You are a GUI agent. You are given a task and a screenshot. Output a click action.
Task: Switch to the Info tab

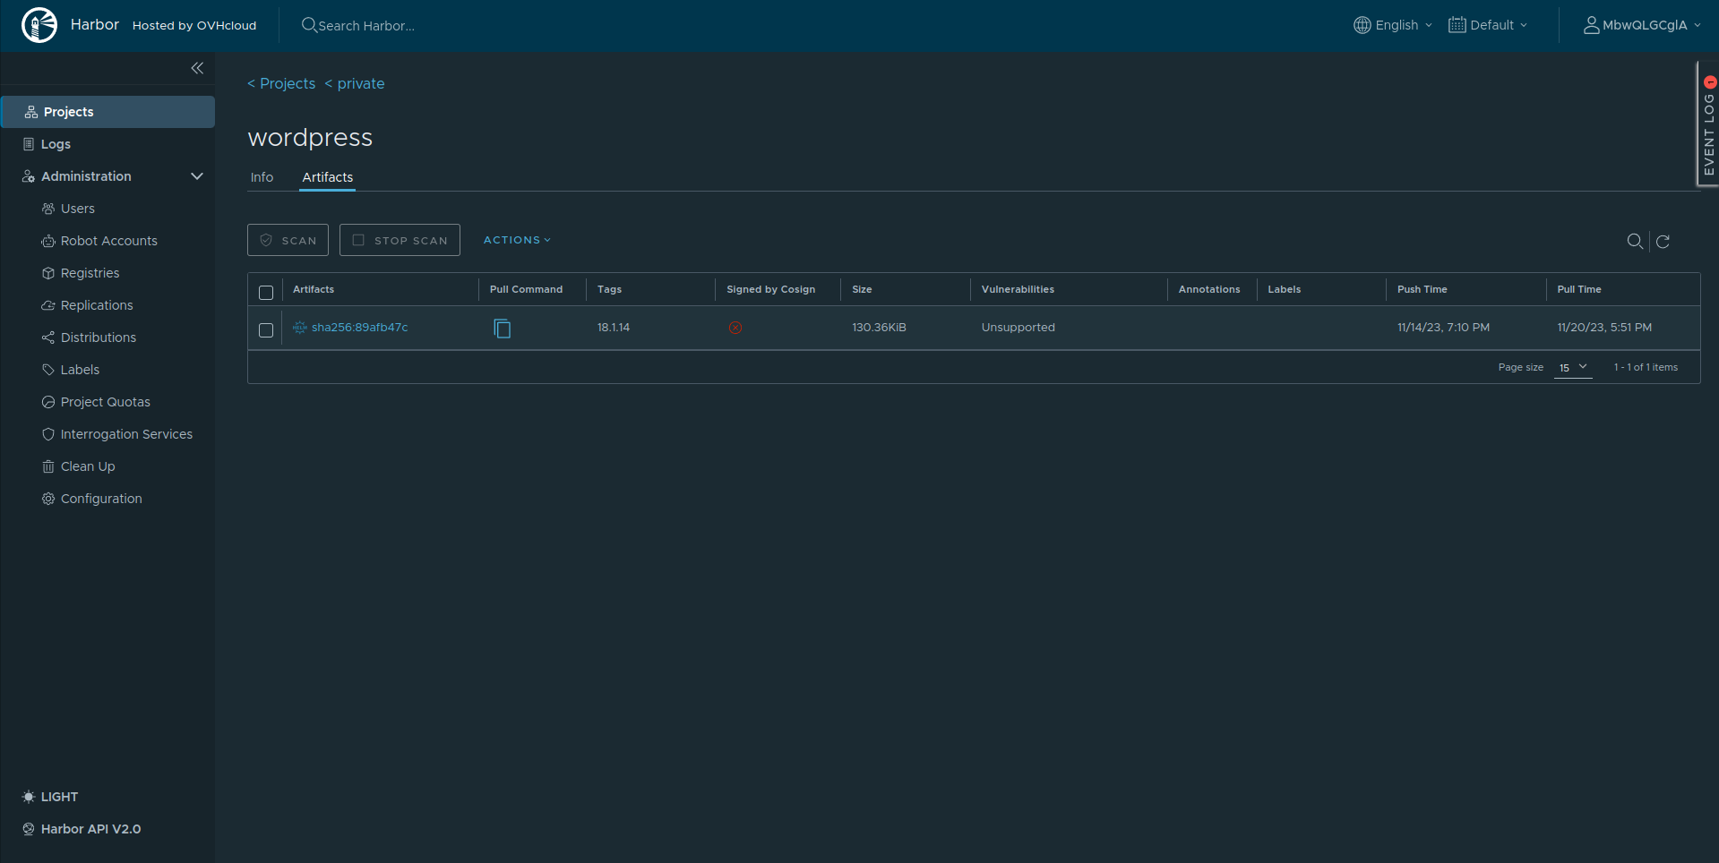[x=262, y=177]
